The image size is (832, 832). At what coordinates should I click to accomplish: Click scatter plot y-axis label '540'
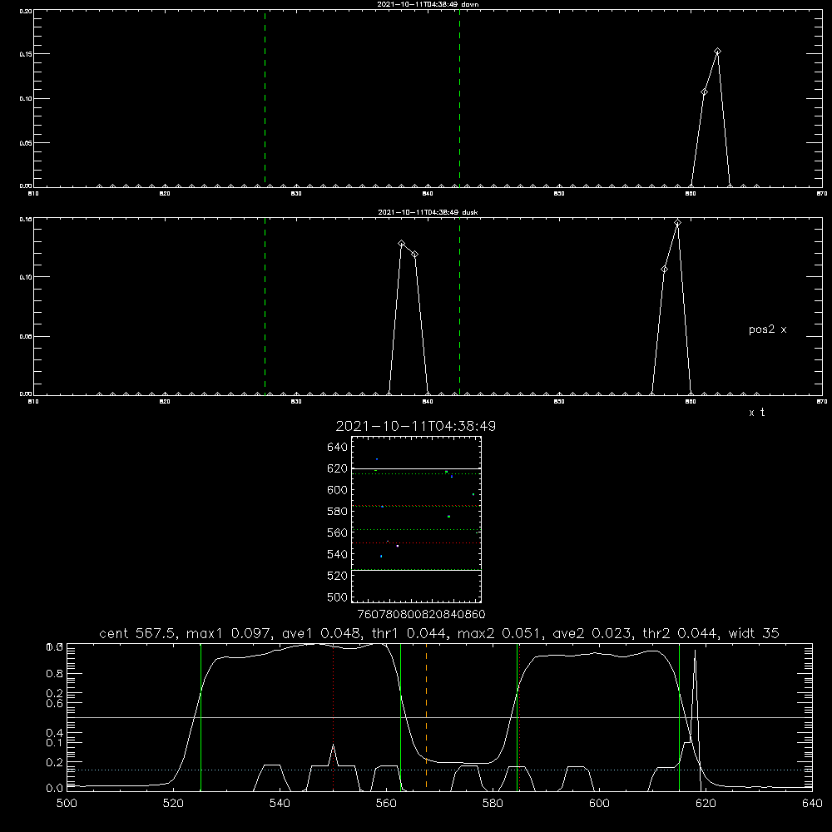coord(338,554)
